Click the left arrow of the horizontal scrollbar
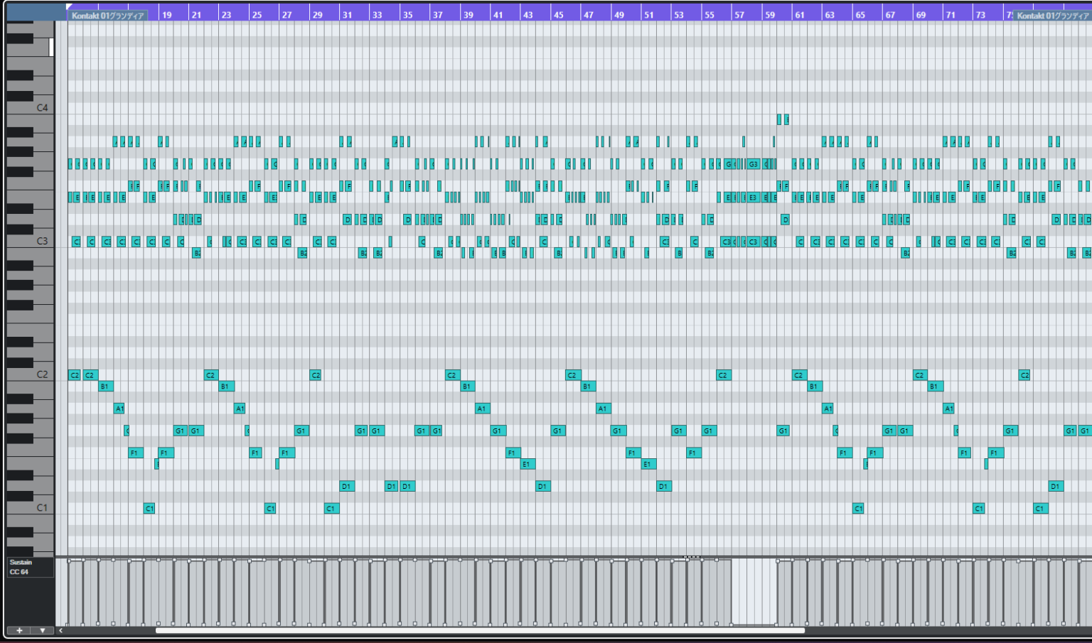Screen dimensions: 1092x643 point(61,630)
